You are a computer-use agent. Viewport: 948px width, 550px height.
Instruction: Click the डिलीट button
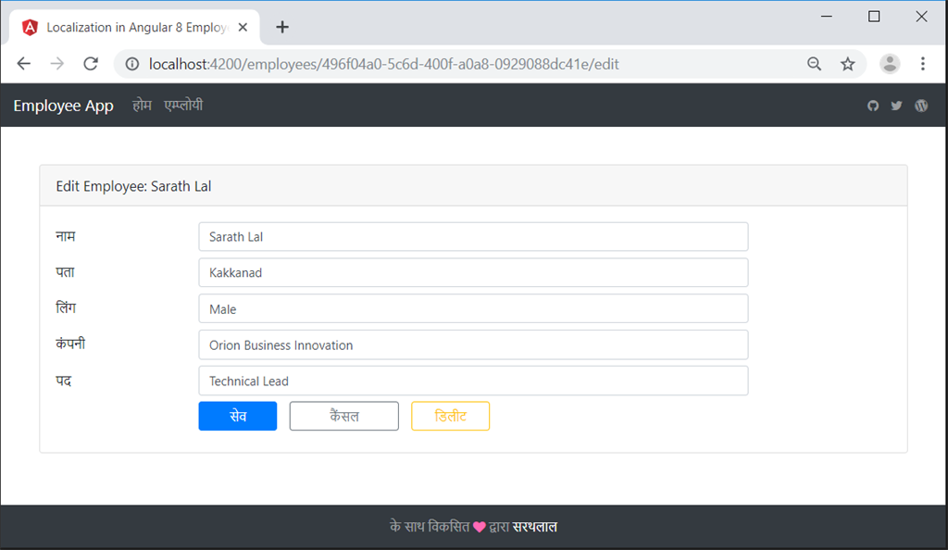tap(450, 416)
